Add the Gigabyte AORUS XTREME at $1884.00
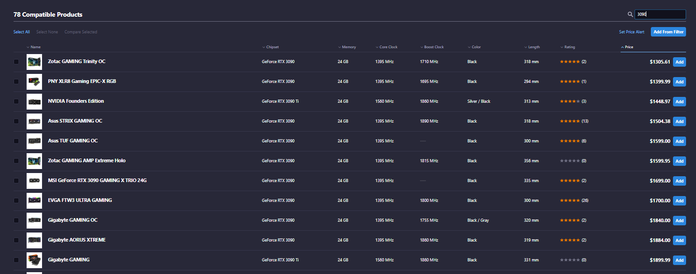The width and height of the screenshot is (696, 274). click(679, 241)
